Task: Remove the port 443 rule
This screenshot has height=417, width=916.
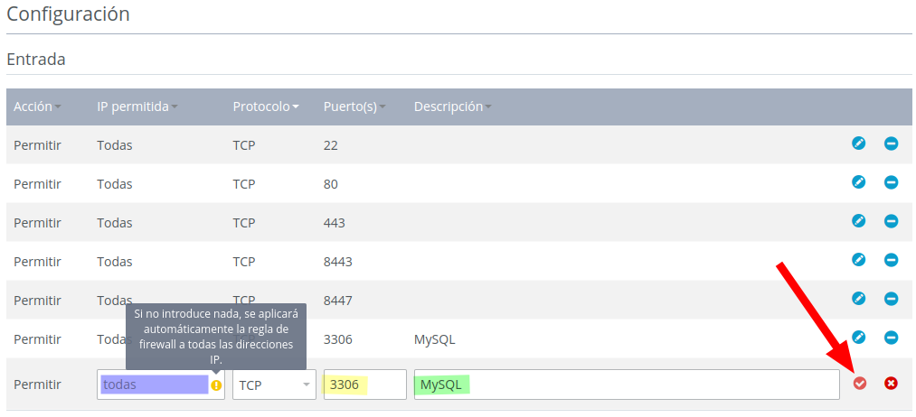Action: pos(891,221)
